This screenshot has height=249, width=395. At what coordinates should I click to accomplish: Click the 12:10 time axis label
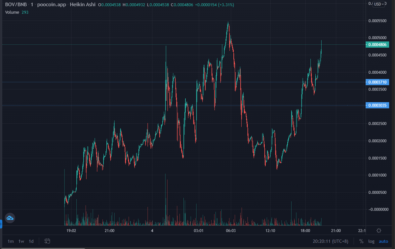coord(270,231)
